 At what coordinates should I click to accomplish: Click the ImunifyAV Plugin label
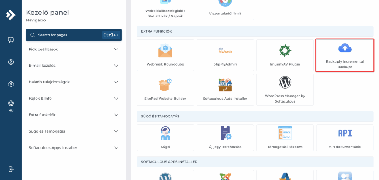coord(285,64)
